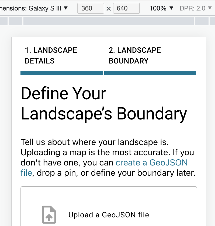Click the Define Your Landscape's Boundary heading
Screen dimensions: 215x226
point(104,104)
